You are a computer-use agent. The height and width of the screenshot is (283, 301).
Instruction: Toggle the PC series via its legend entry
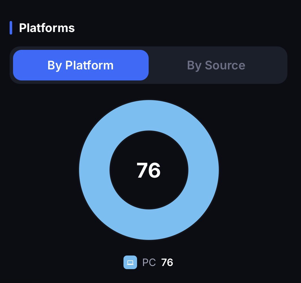coord(148,262)
